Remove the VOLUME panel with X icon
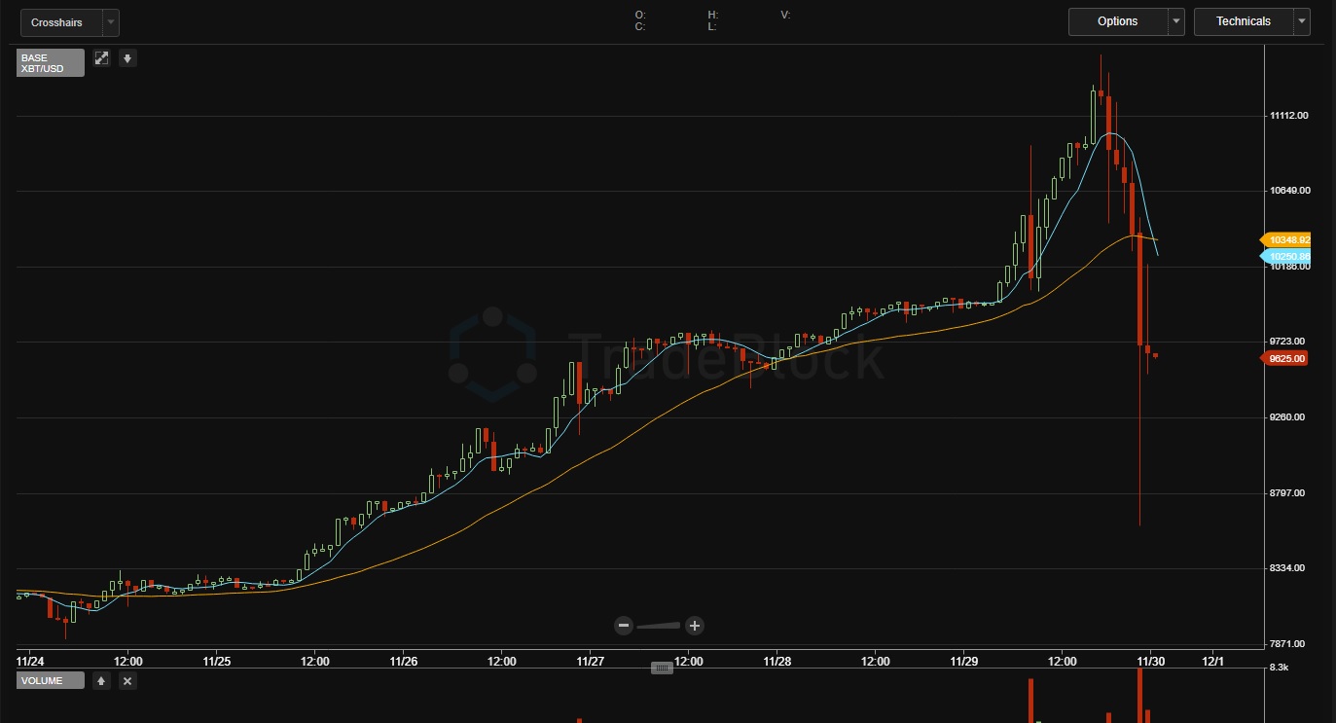The width and height of the screenshot is (1336, 723). click(x=127, y=681)
